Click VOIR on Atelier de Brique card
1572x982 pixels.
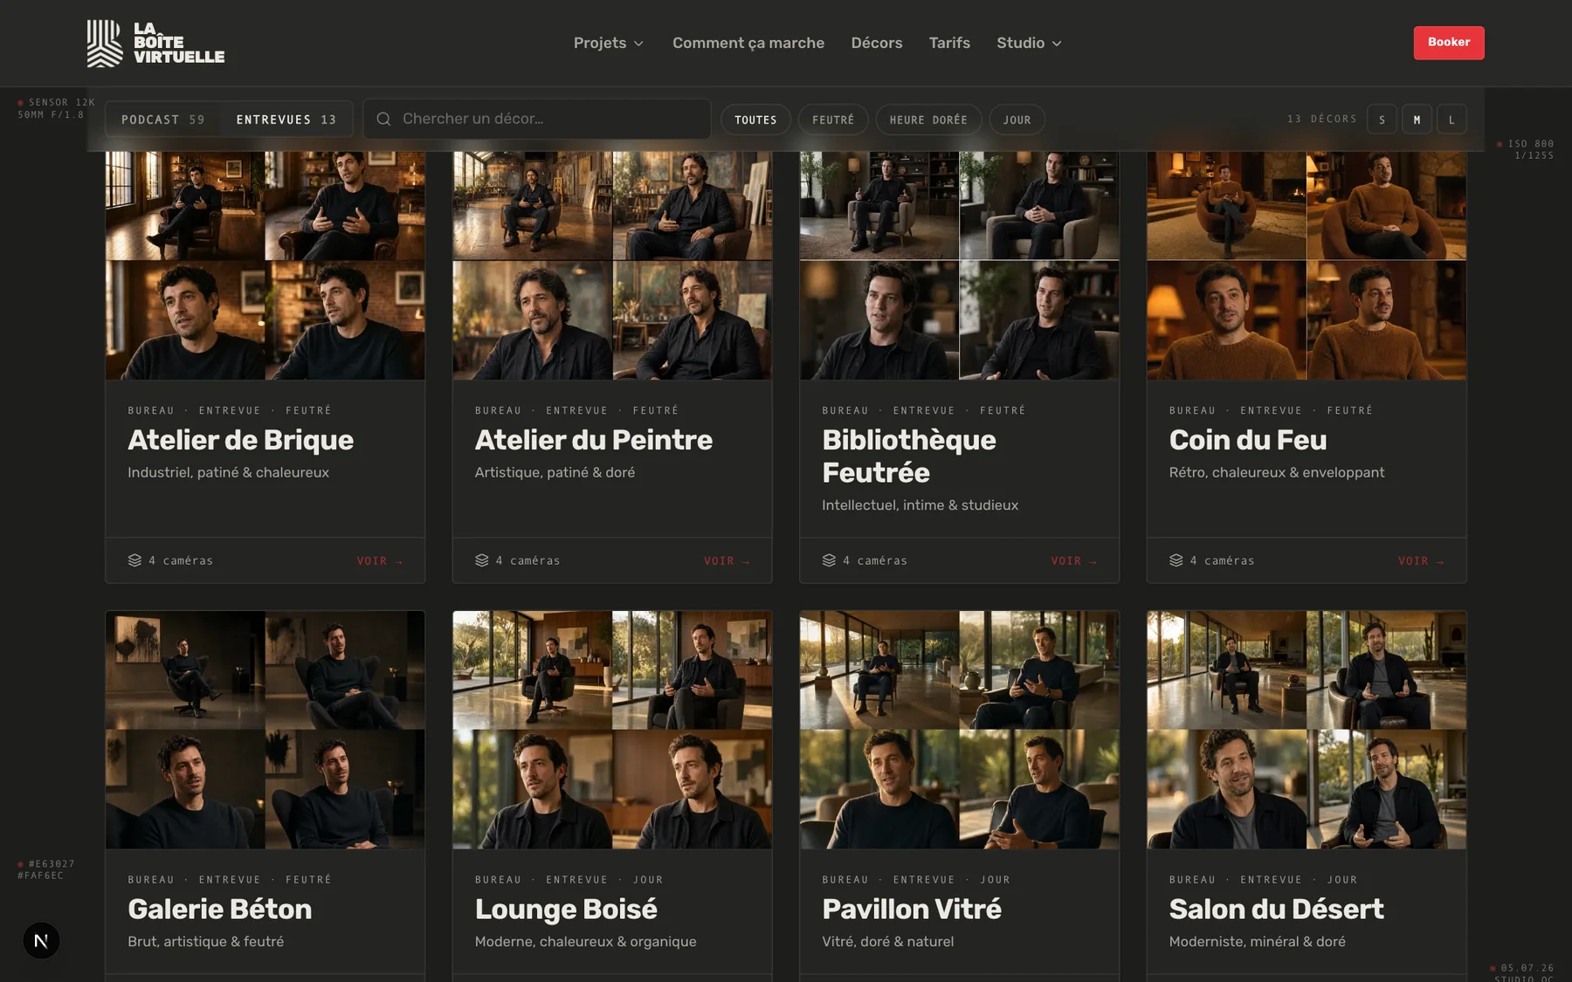[x=379, y=561]
